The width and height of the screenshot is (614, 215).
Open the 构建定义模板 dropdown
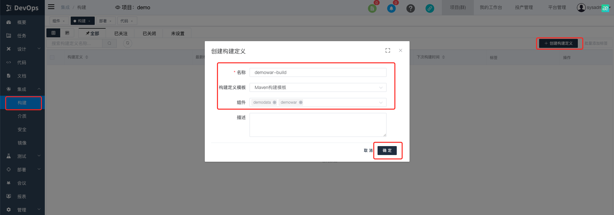[x=318, y=87]
